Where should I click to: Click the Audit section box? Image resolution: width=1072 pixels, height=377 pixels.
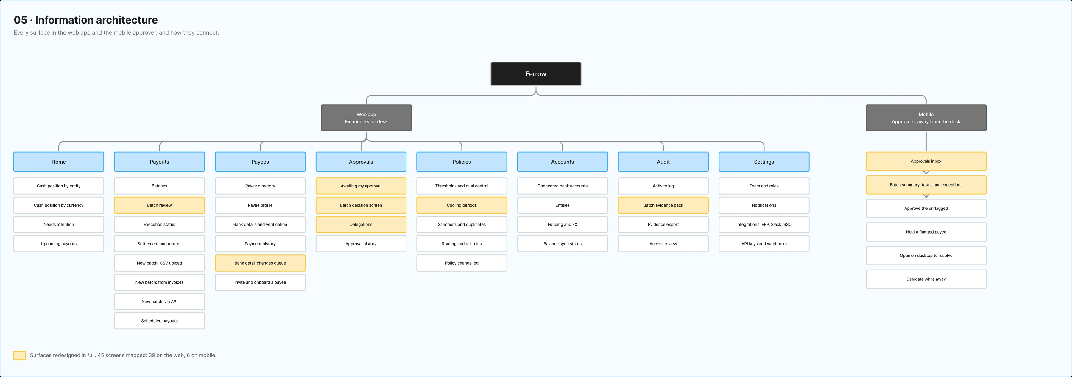point(663,162)
